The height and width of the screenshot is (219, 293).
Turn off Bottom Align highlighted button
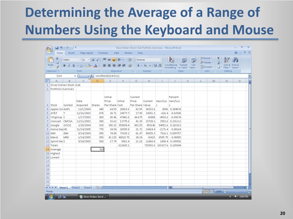(x=114, y=60)
